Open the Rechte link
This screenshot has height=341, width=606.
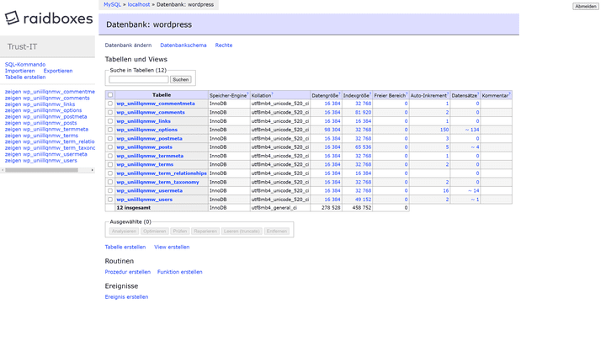pyautogui.click(x=224, y=45)
